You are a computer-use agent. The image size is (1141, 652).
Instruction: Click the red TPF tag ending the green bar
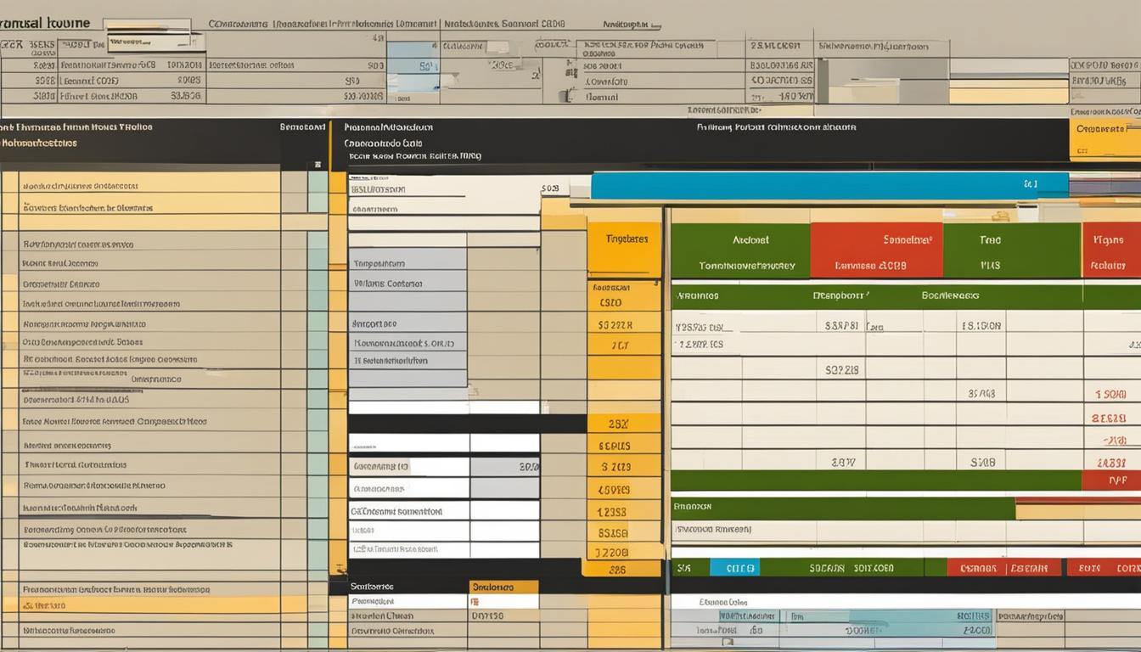(1110, 481)
